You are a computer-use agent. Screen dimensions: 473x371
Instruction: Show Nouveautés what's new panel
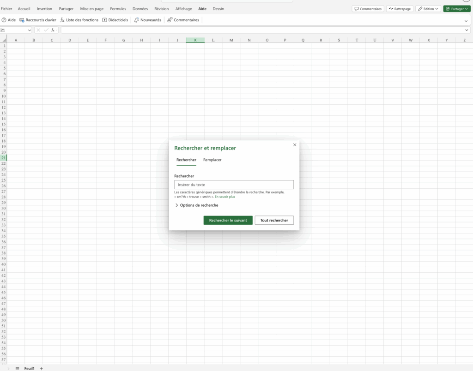[147, 20]
